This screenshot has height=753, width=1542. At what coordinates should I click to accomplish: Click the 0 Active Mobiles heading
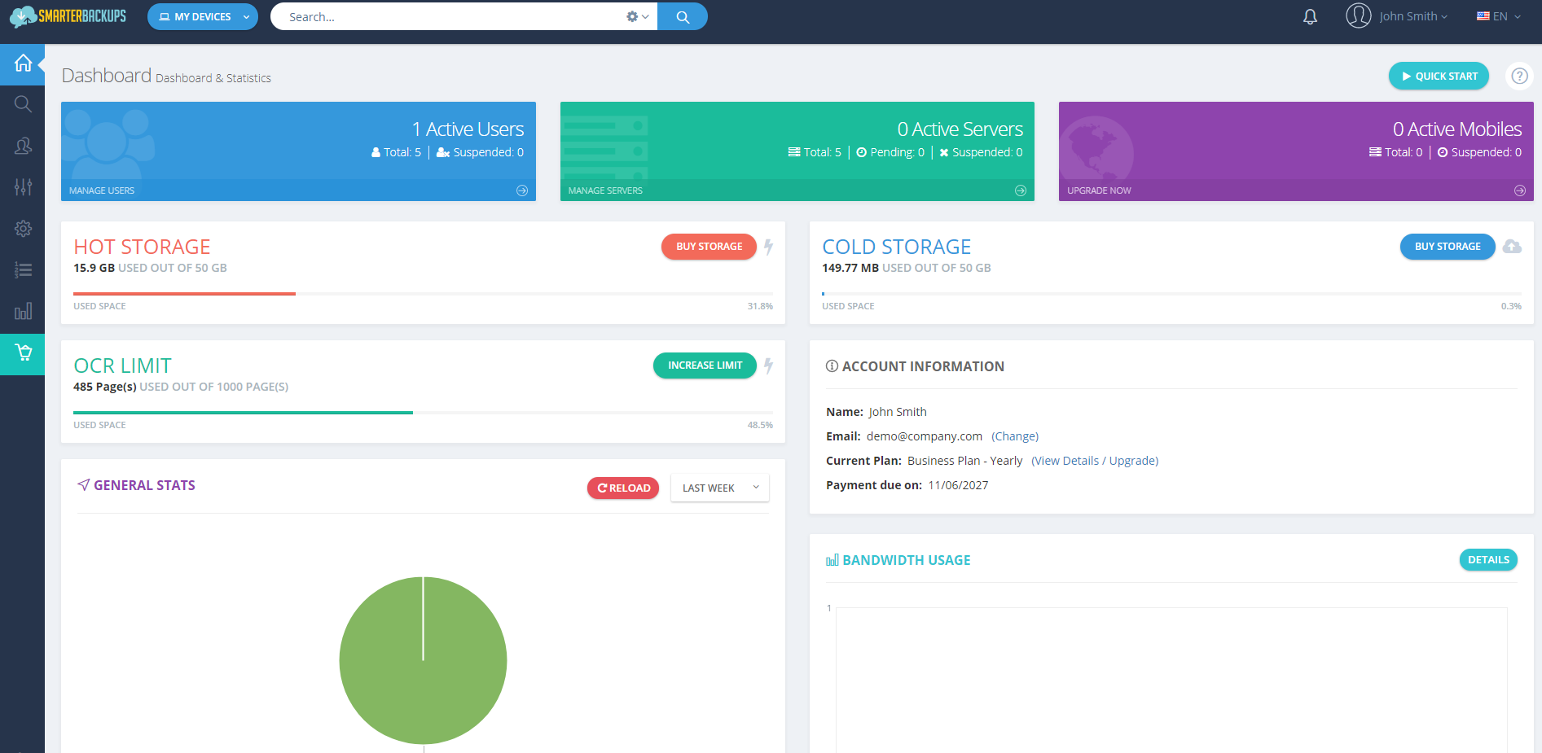(x=1456, y=129)
